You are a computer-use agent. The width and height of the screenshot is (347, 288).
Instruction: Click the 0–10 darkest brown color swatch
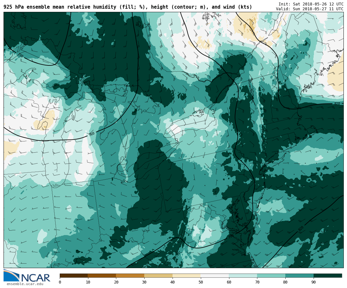pos(74,275)
